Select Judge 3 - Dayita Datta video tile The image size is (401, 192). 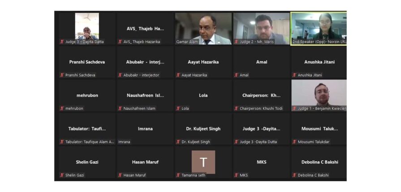[87, 29]
